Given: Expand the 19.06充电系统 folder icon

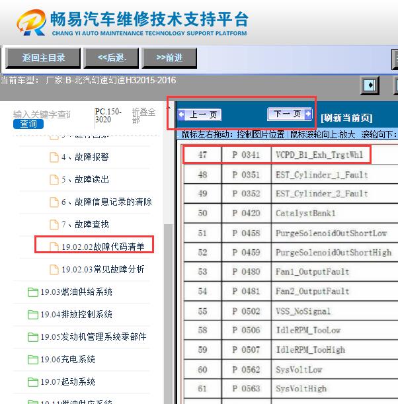Looking at the screenshot, I should [32, 360].
